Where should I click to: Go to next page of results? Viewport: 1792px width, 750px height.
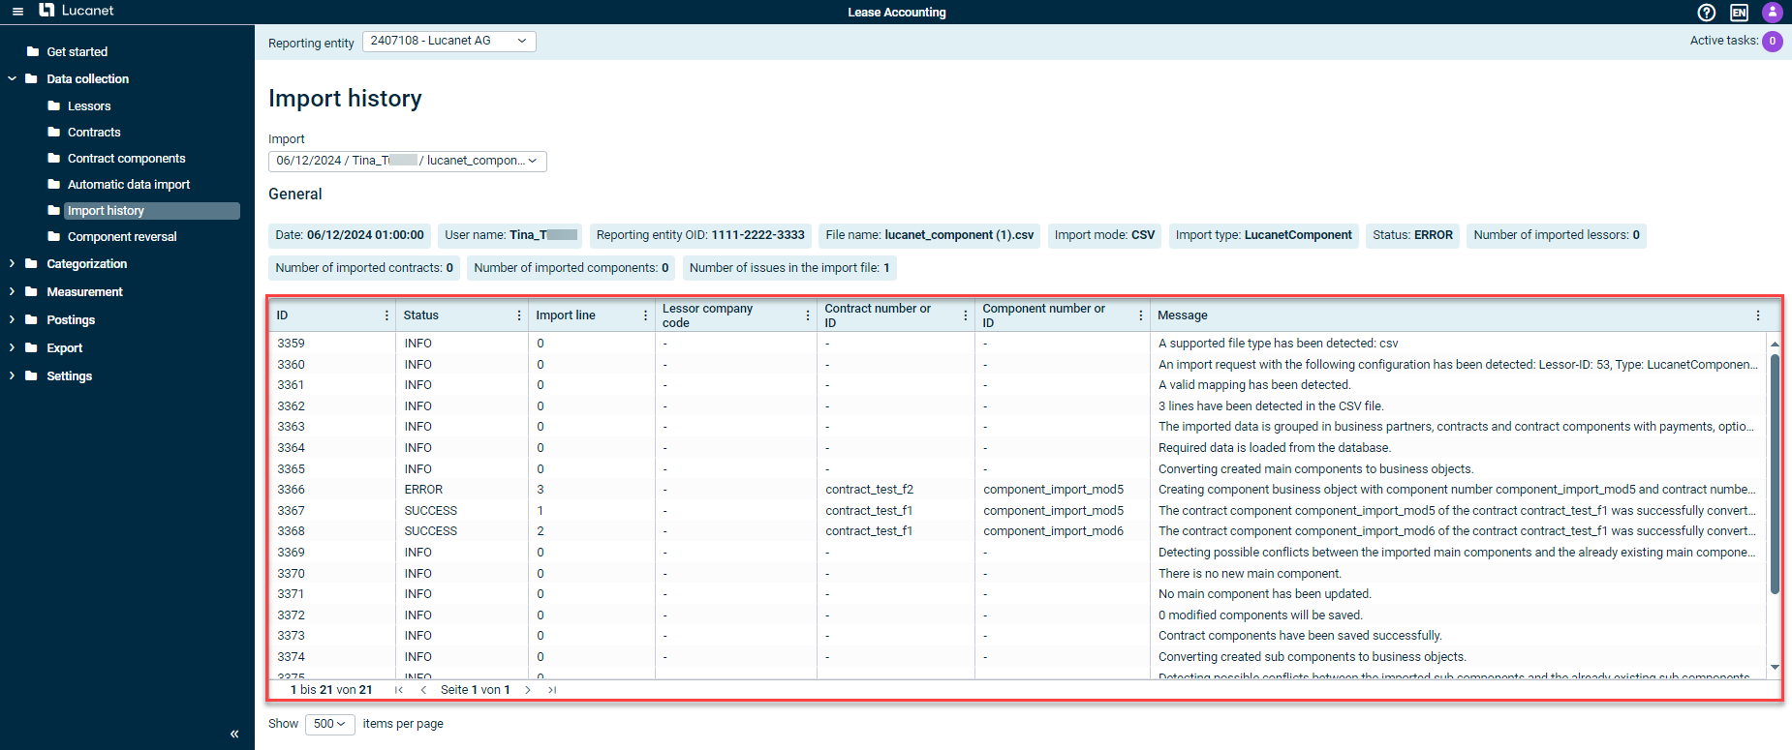click(x=528, y=690)
